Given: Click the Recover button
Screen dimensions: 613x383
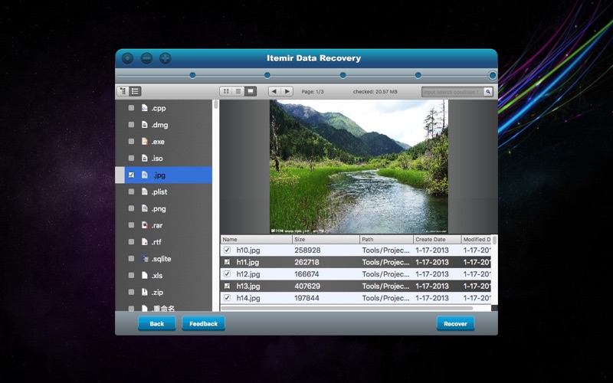Looking at the screenshot, I should pyautogui.click(x=455, y=323).
